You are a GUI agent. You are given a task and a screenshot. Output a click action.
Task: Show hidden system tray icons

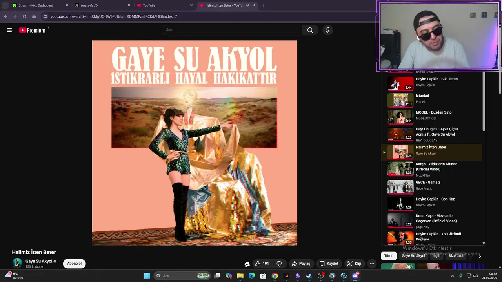452,276
